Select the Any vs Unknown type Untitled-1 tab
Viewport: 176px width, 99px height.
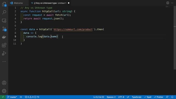click(50, 3)
